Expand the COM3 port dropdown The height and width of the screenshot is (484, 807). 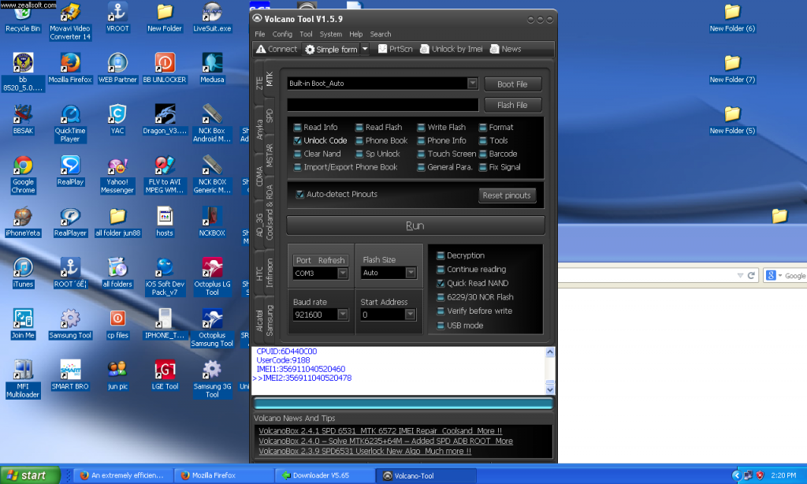point(343,274)
